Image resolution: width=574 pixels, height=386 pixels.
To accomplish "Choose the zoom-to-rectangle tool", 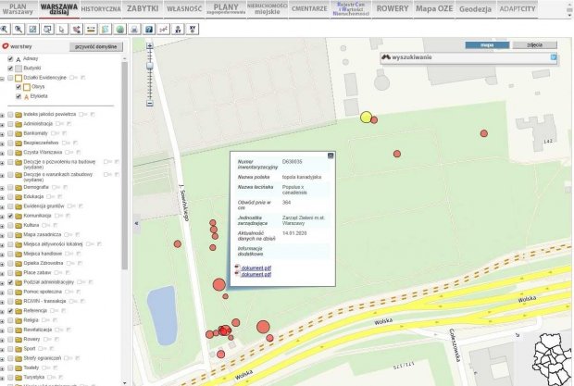I will 47,30.
